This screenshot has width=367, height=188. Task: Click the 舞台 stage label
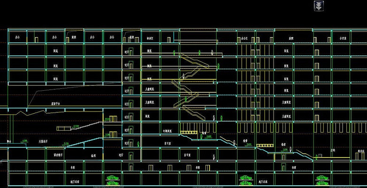pyautogui.click(x=9, y=141)
